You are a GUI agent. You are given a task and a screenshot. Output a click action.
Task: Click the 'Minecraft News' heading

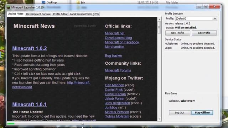click(34, 26)
